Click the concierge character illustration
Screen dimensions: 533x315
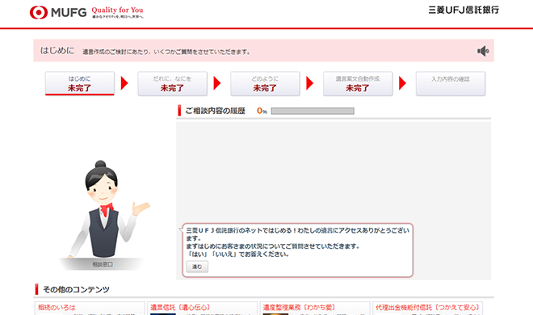105,209
